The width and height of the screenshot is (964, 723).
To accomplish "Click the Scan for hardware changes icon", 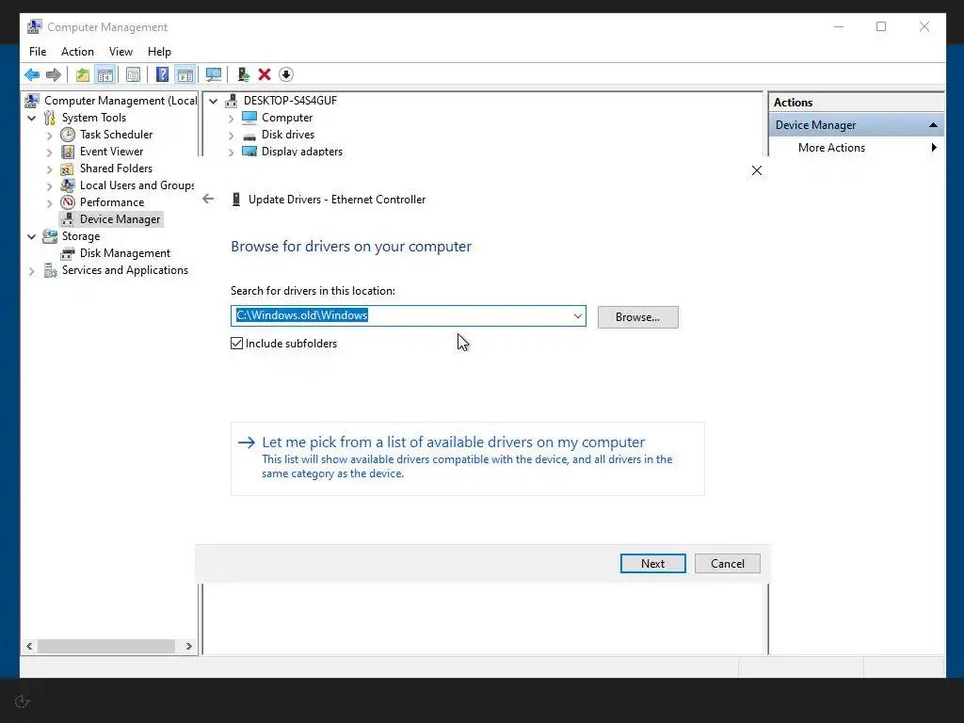I will (x=214, y=75).
